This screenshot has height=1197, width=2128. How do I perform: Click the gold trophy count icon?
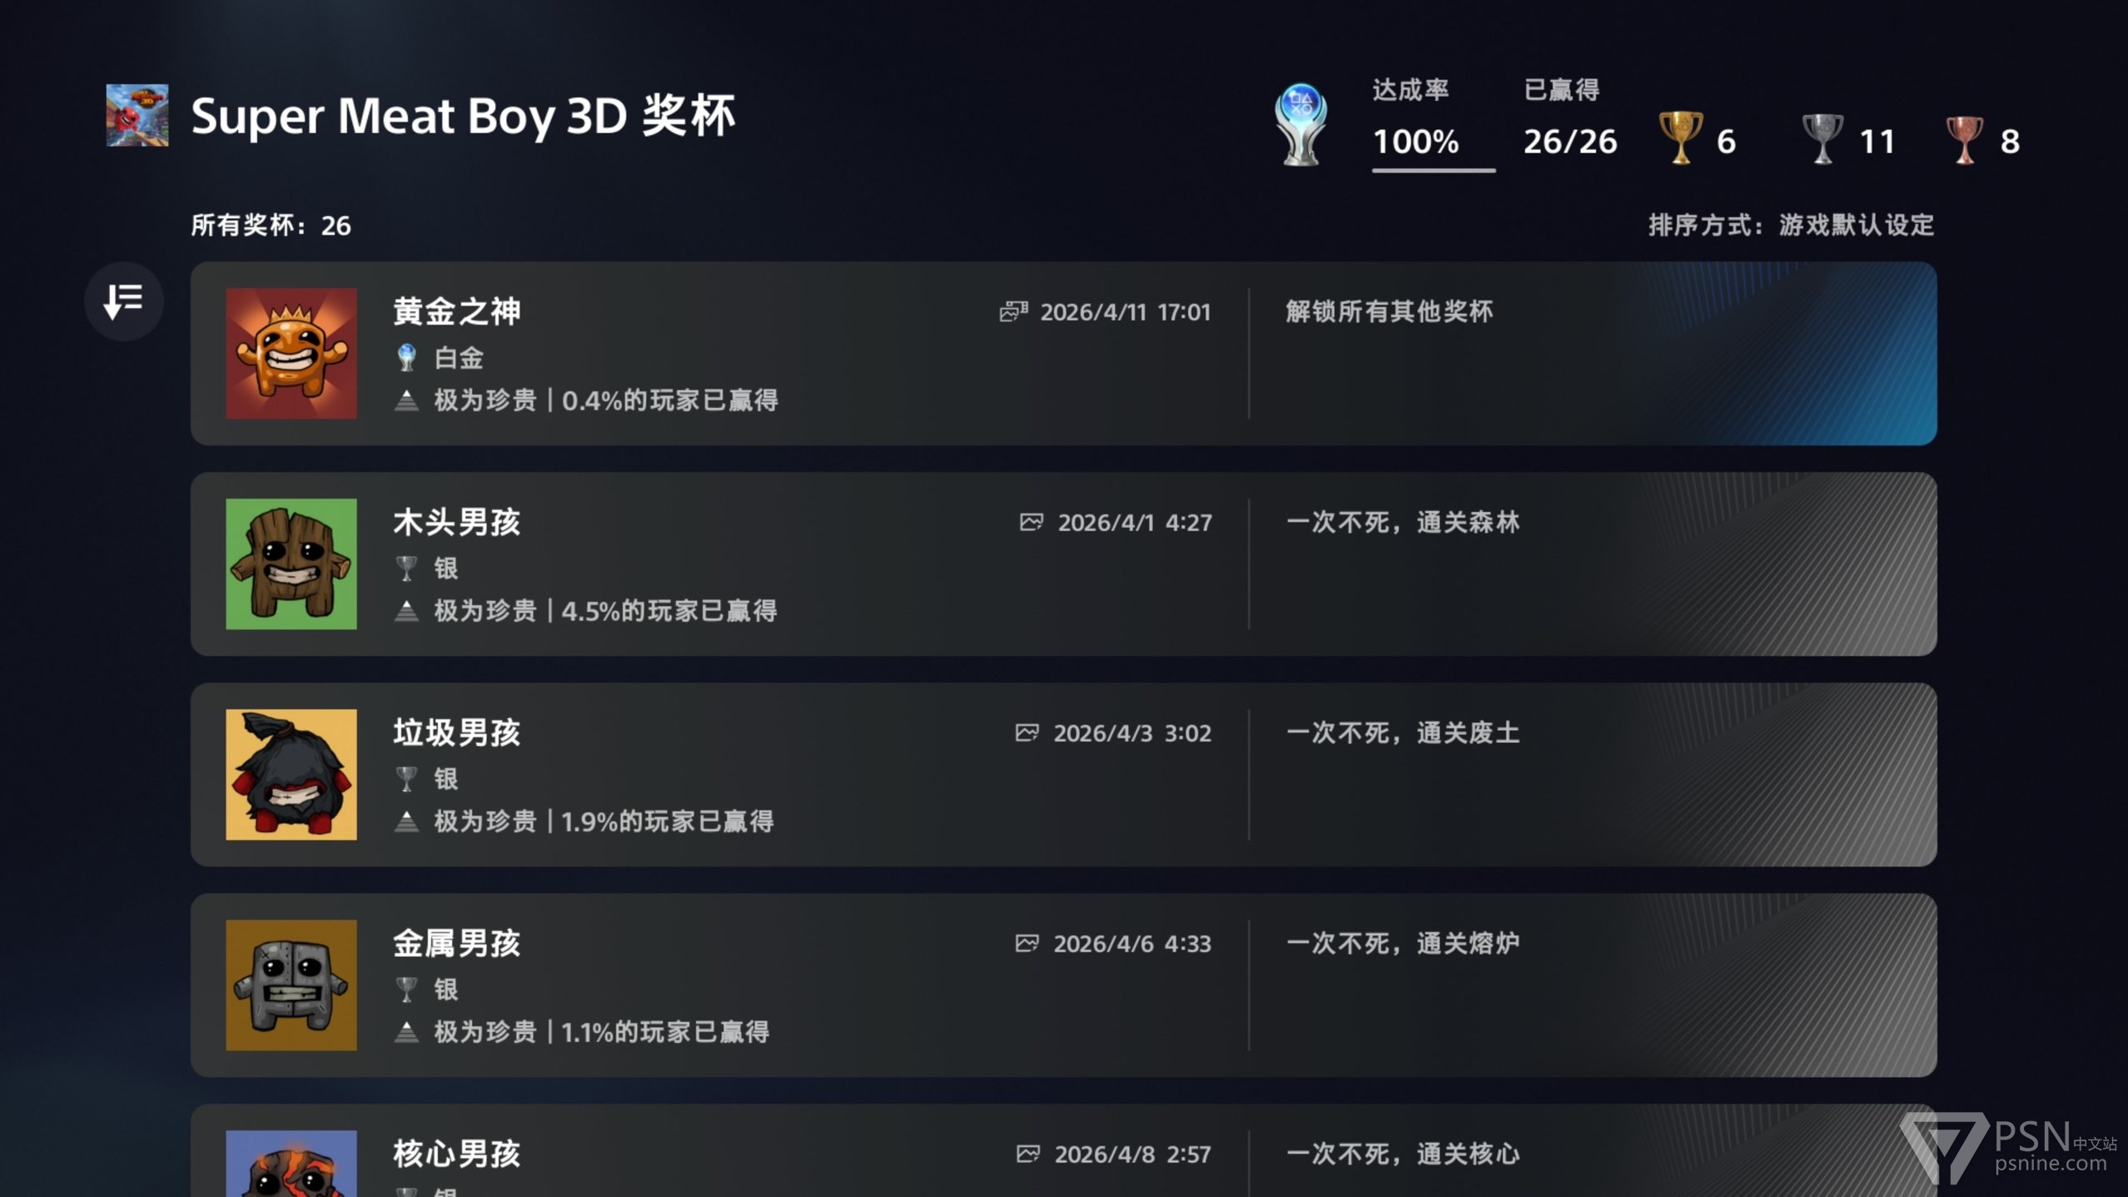(x=1680, y=138)
